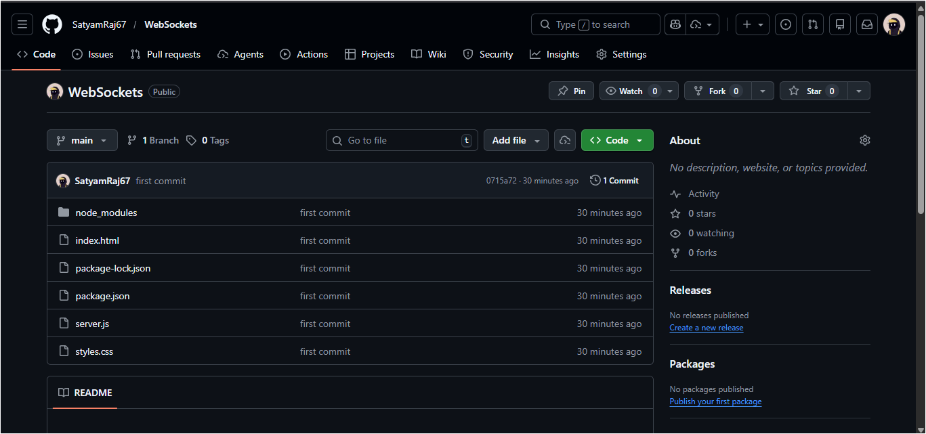Click Create a new release link
Image resolution: width=926 pixels, height=434 pixels.
pos(706,328)
